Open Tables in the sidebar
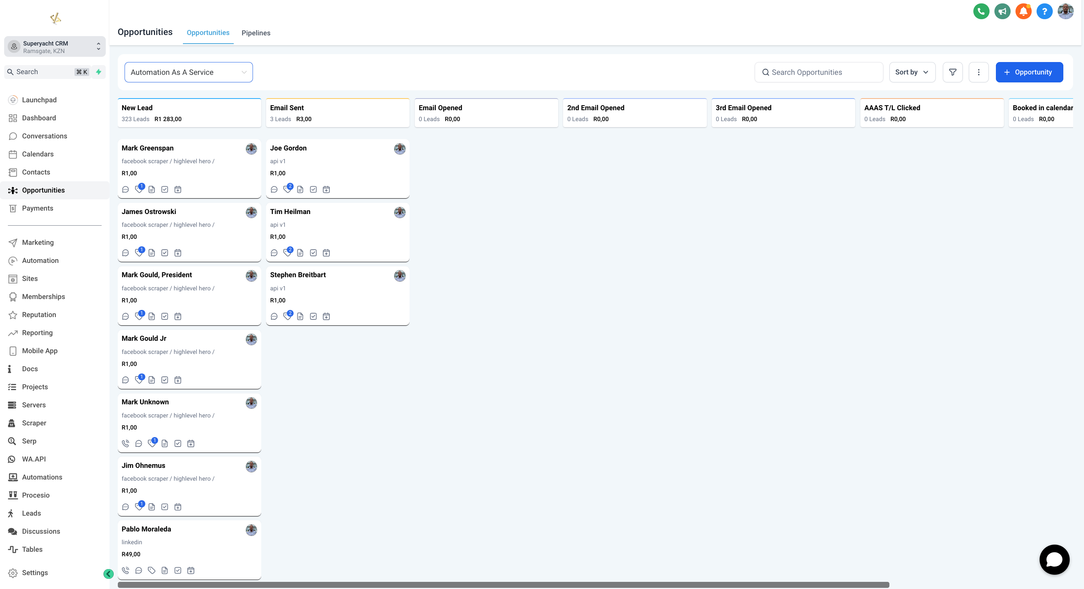 click(x=55, y=550)
